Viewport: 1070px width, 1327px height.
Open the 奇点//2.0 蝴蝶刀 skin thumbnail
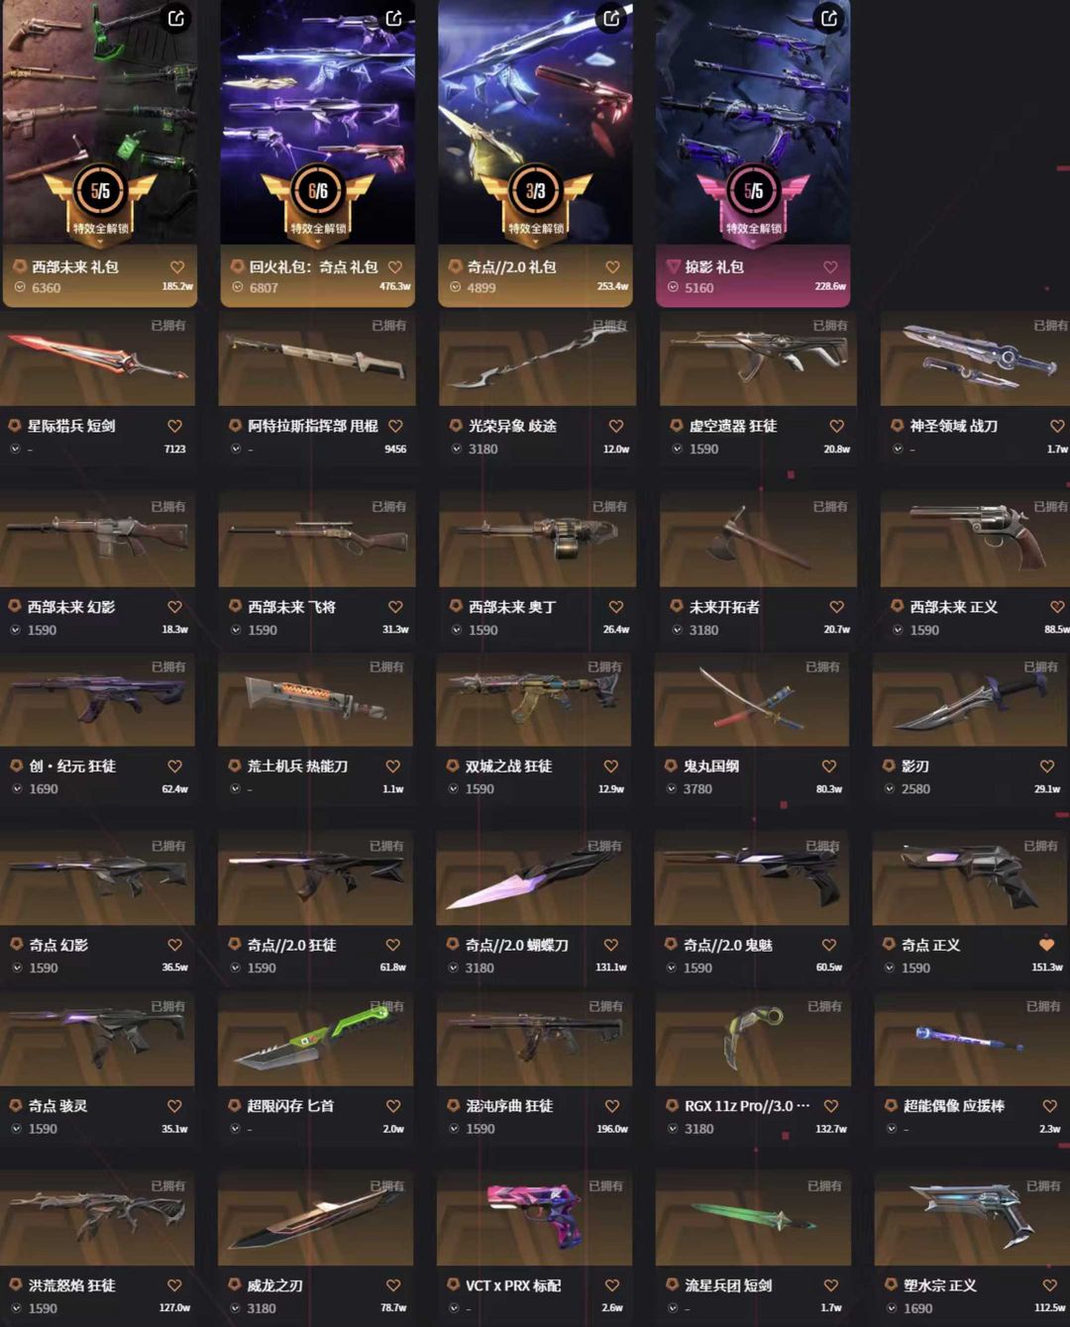pos(534,877)
